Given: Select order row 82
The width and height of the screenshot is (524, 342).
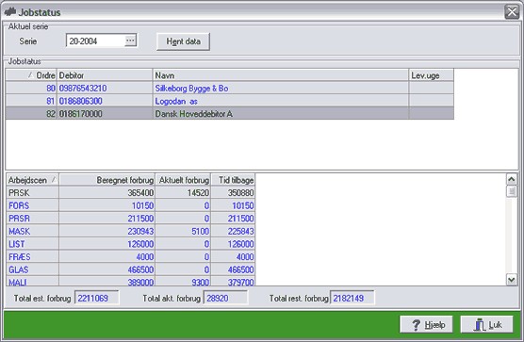Looking at the screenshot, I should (x=230, y=114).
